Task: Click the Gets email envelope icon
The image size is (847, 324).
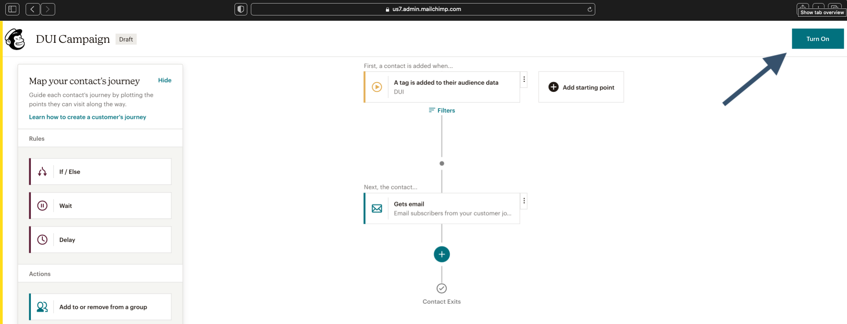Action: 377,208
